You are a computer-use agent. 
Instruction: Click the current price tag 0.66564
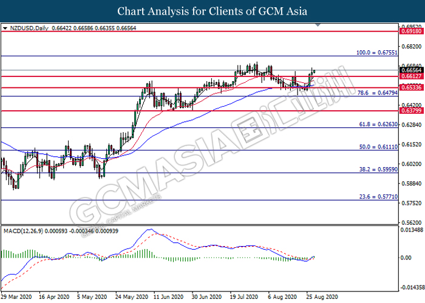pyautogui.click(x=412, y=70)
